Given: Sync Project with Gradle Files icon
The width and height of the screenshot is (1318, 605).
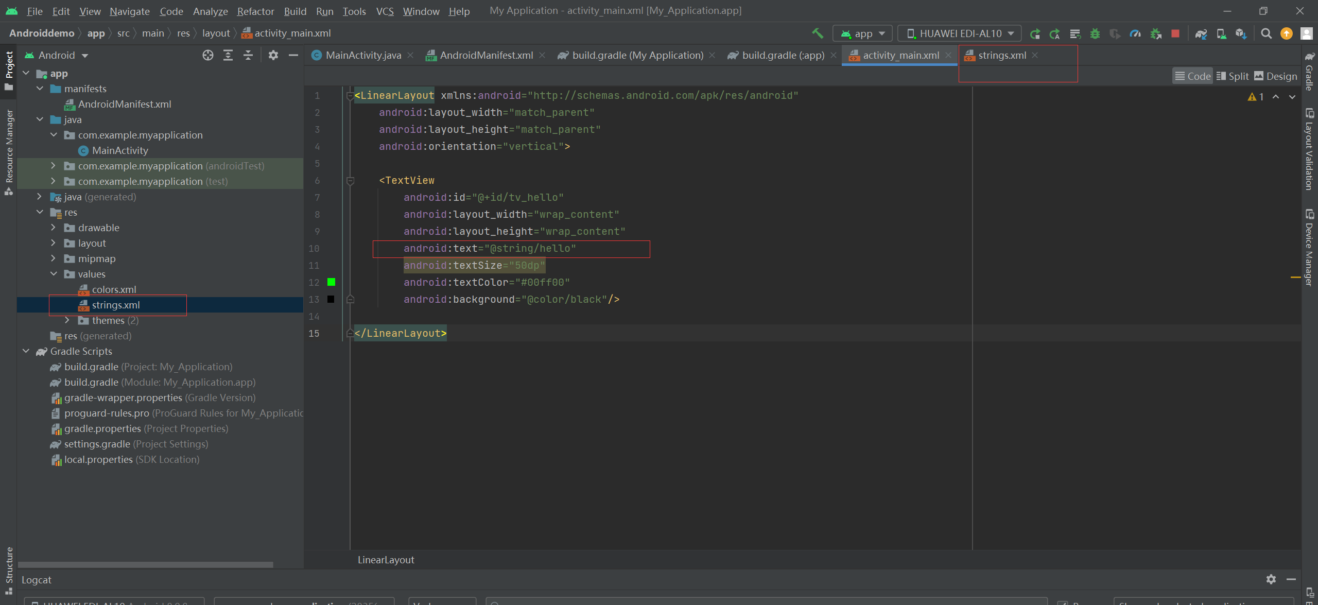Looking at the screenshot, I should tap(1201, 33).
